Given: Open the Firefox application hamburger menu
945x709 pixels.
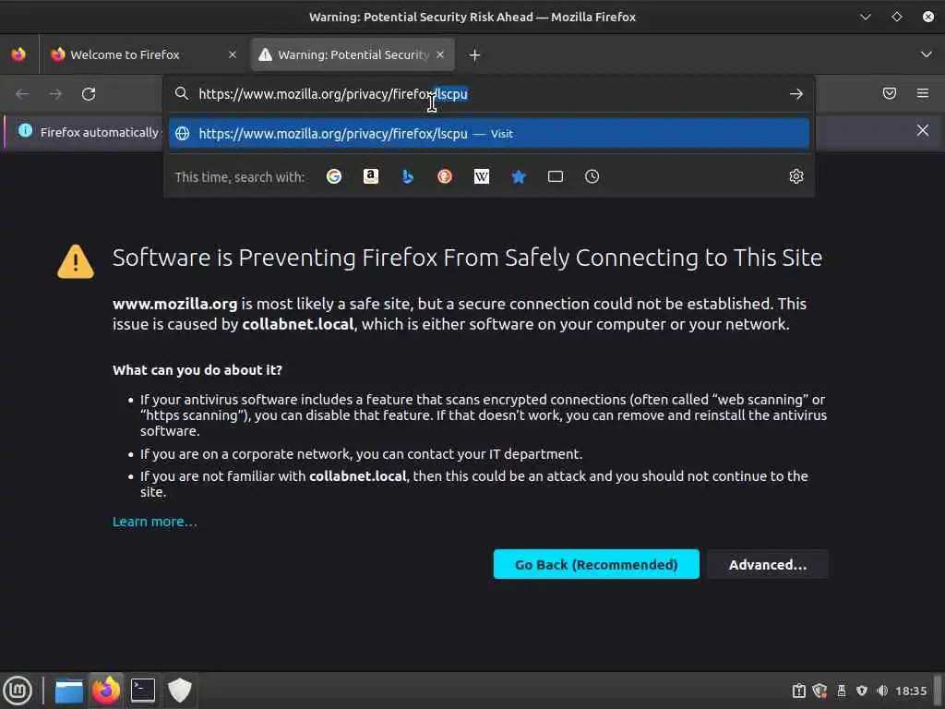Looking at the screenshot, I should tap(923, 93).
